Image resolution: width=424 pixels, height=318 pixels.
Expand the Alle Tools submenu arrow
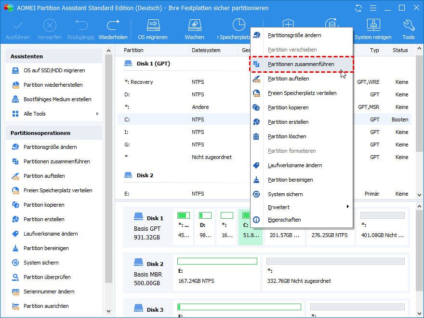tap(97, 114)
